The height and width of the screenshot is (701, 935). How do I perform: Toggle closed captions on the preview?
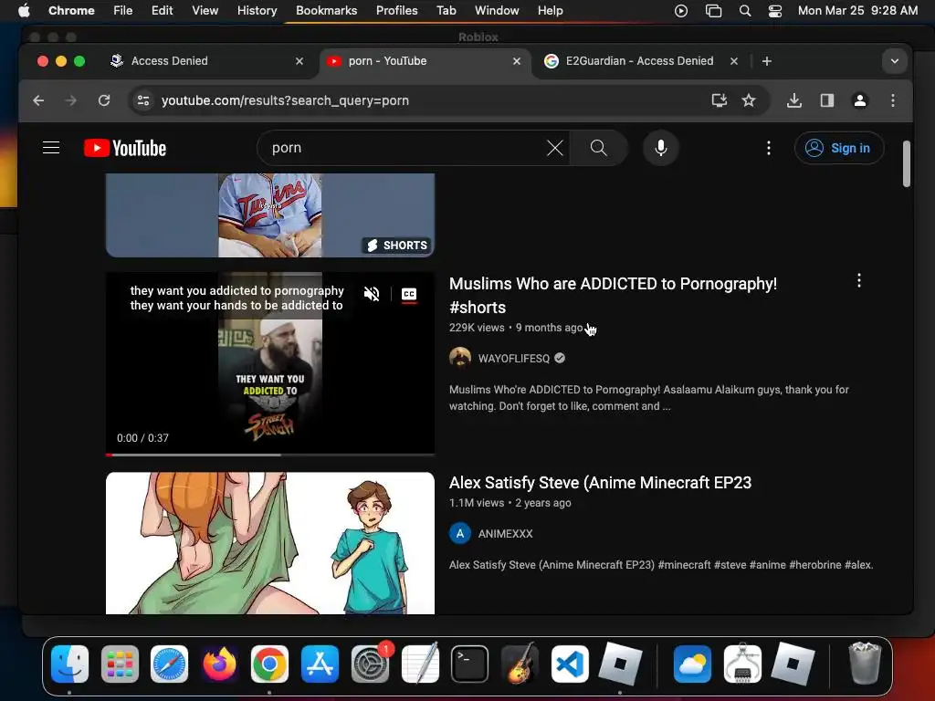tap(409, 295)
